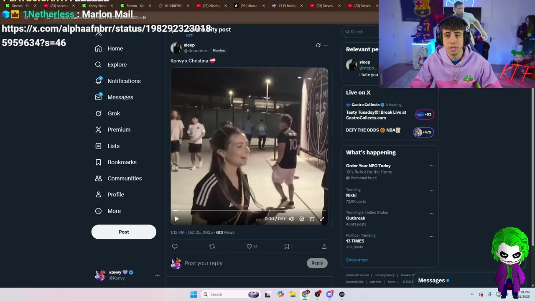Click the Reply button

[x=317, y=263]
